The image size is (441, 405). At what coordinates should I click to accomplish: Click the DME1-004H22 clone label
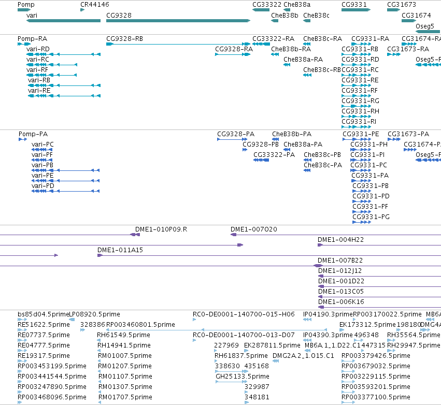point(340,240)
